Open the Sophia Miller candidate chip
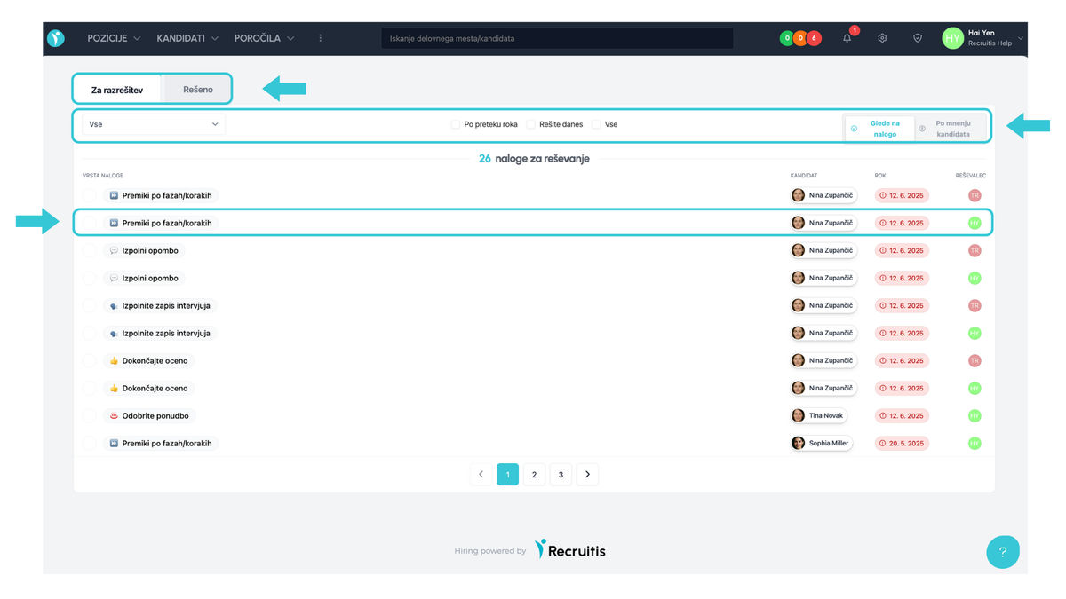This screenshot has height=599, width=1066. [822, 443]
